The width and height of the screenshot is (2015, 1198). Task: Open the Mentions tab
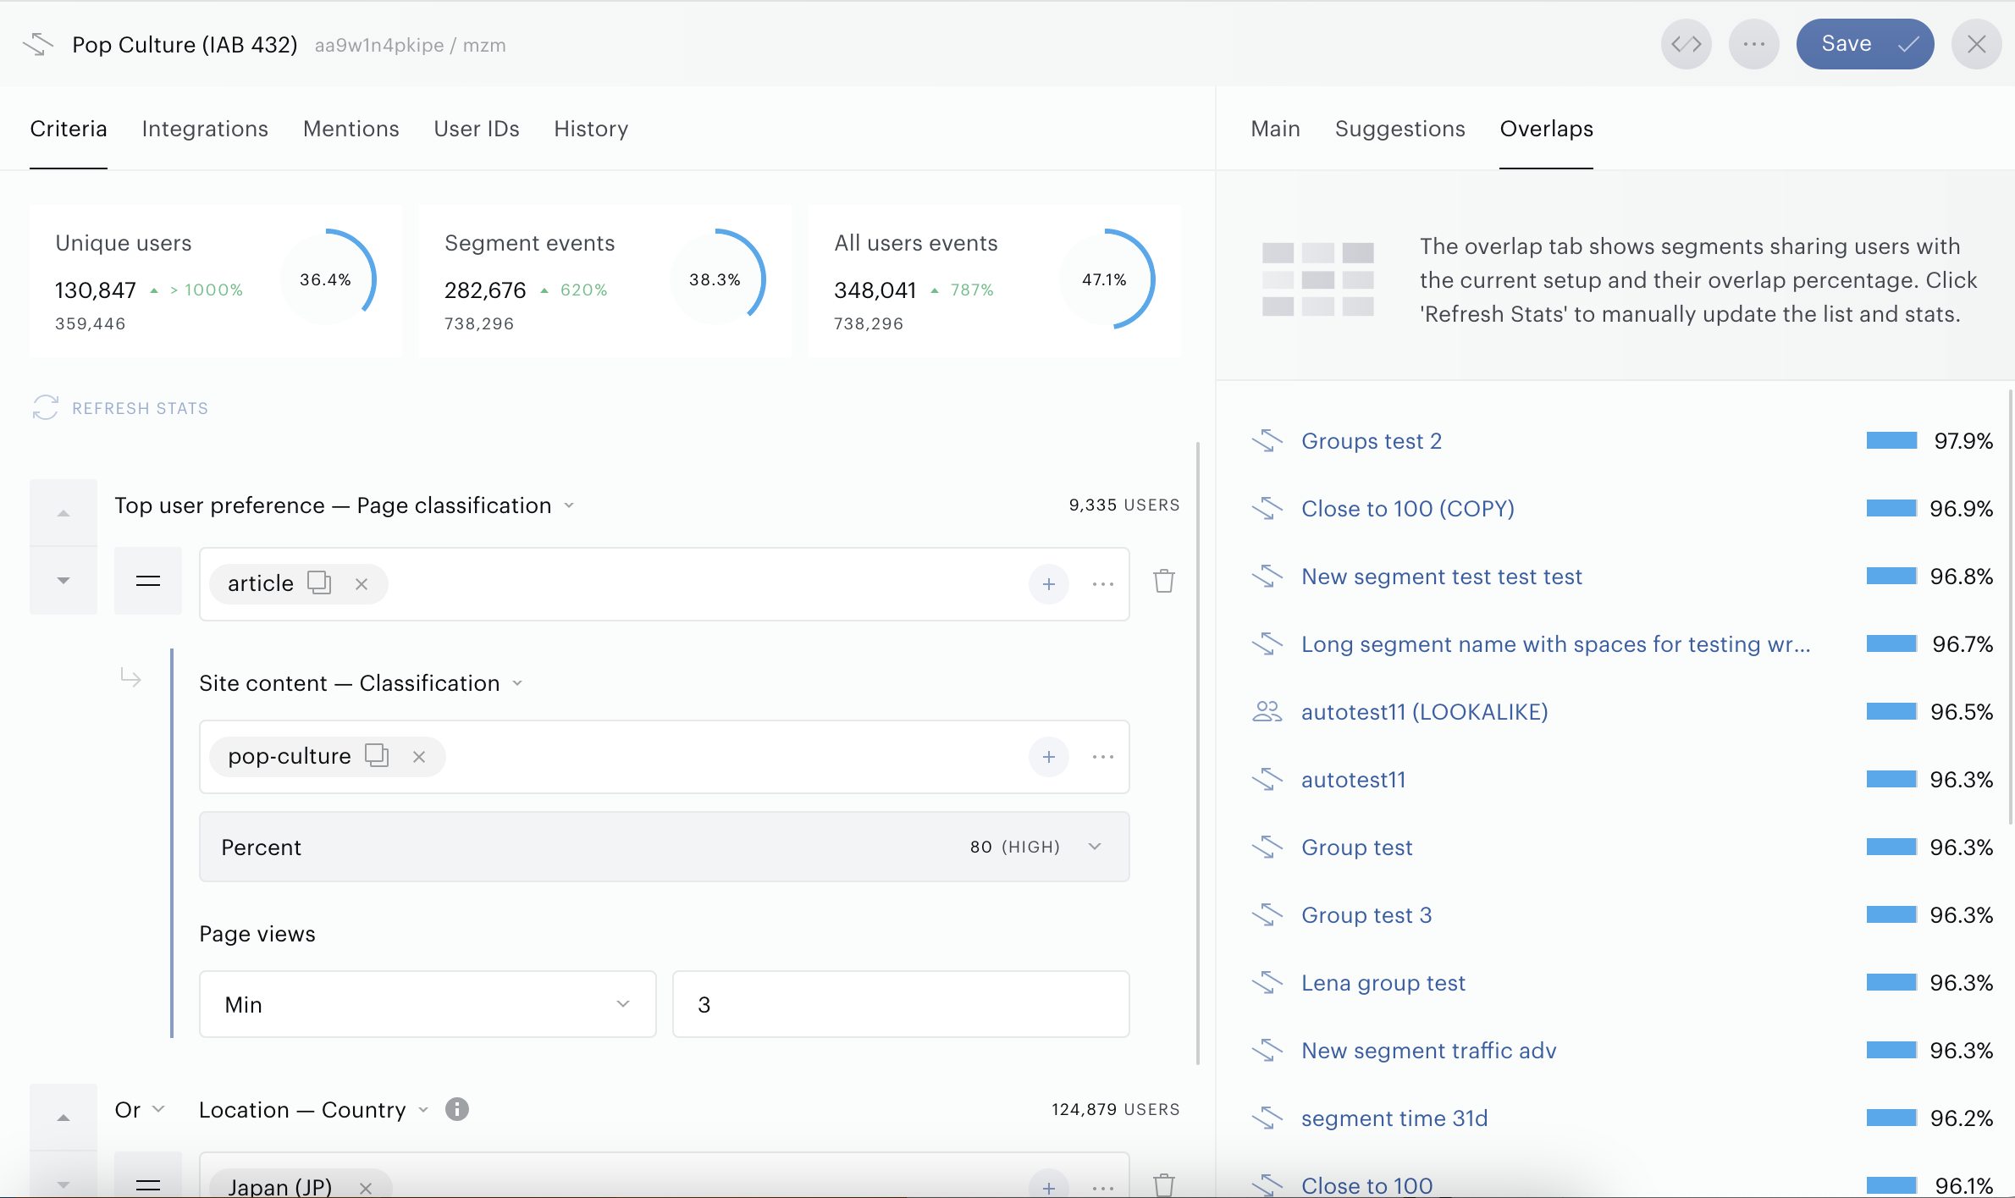pos(351,129)
